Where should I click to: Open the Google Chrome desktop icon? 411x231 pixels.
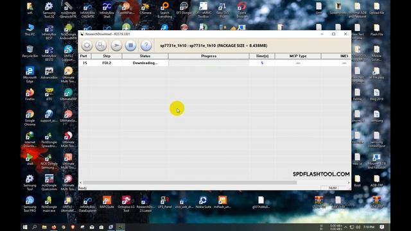pyautogui.click(x=30, y=117)
